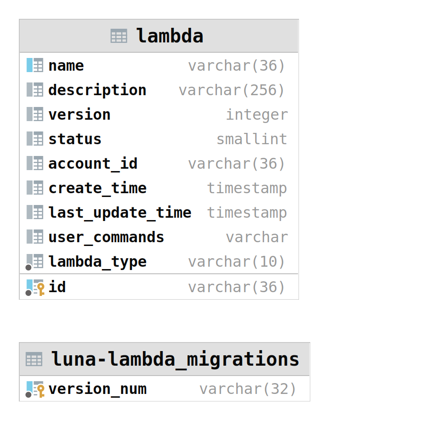Click the version column name
The height and width of the screenshot is (442, 448).
(79, 115)
